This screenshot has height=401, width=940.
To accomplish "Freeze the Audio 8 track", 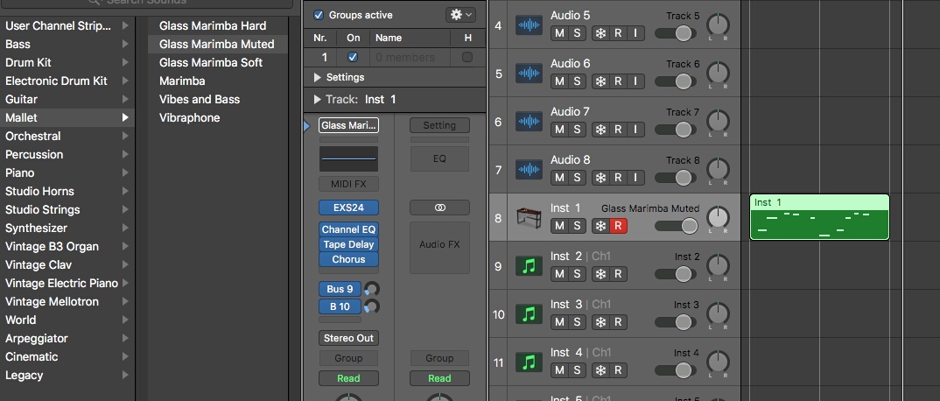I will [600, 178].
